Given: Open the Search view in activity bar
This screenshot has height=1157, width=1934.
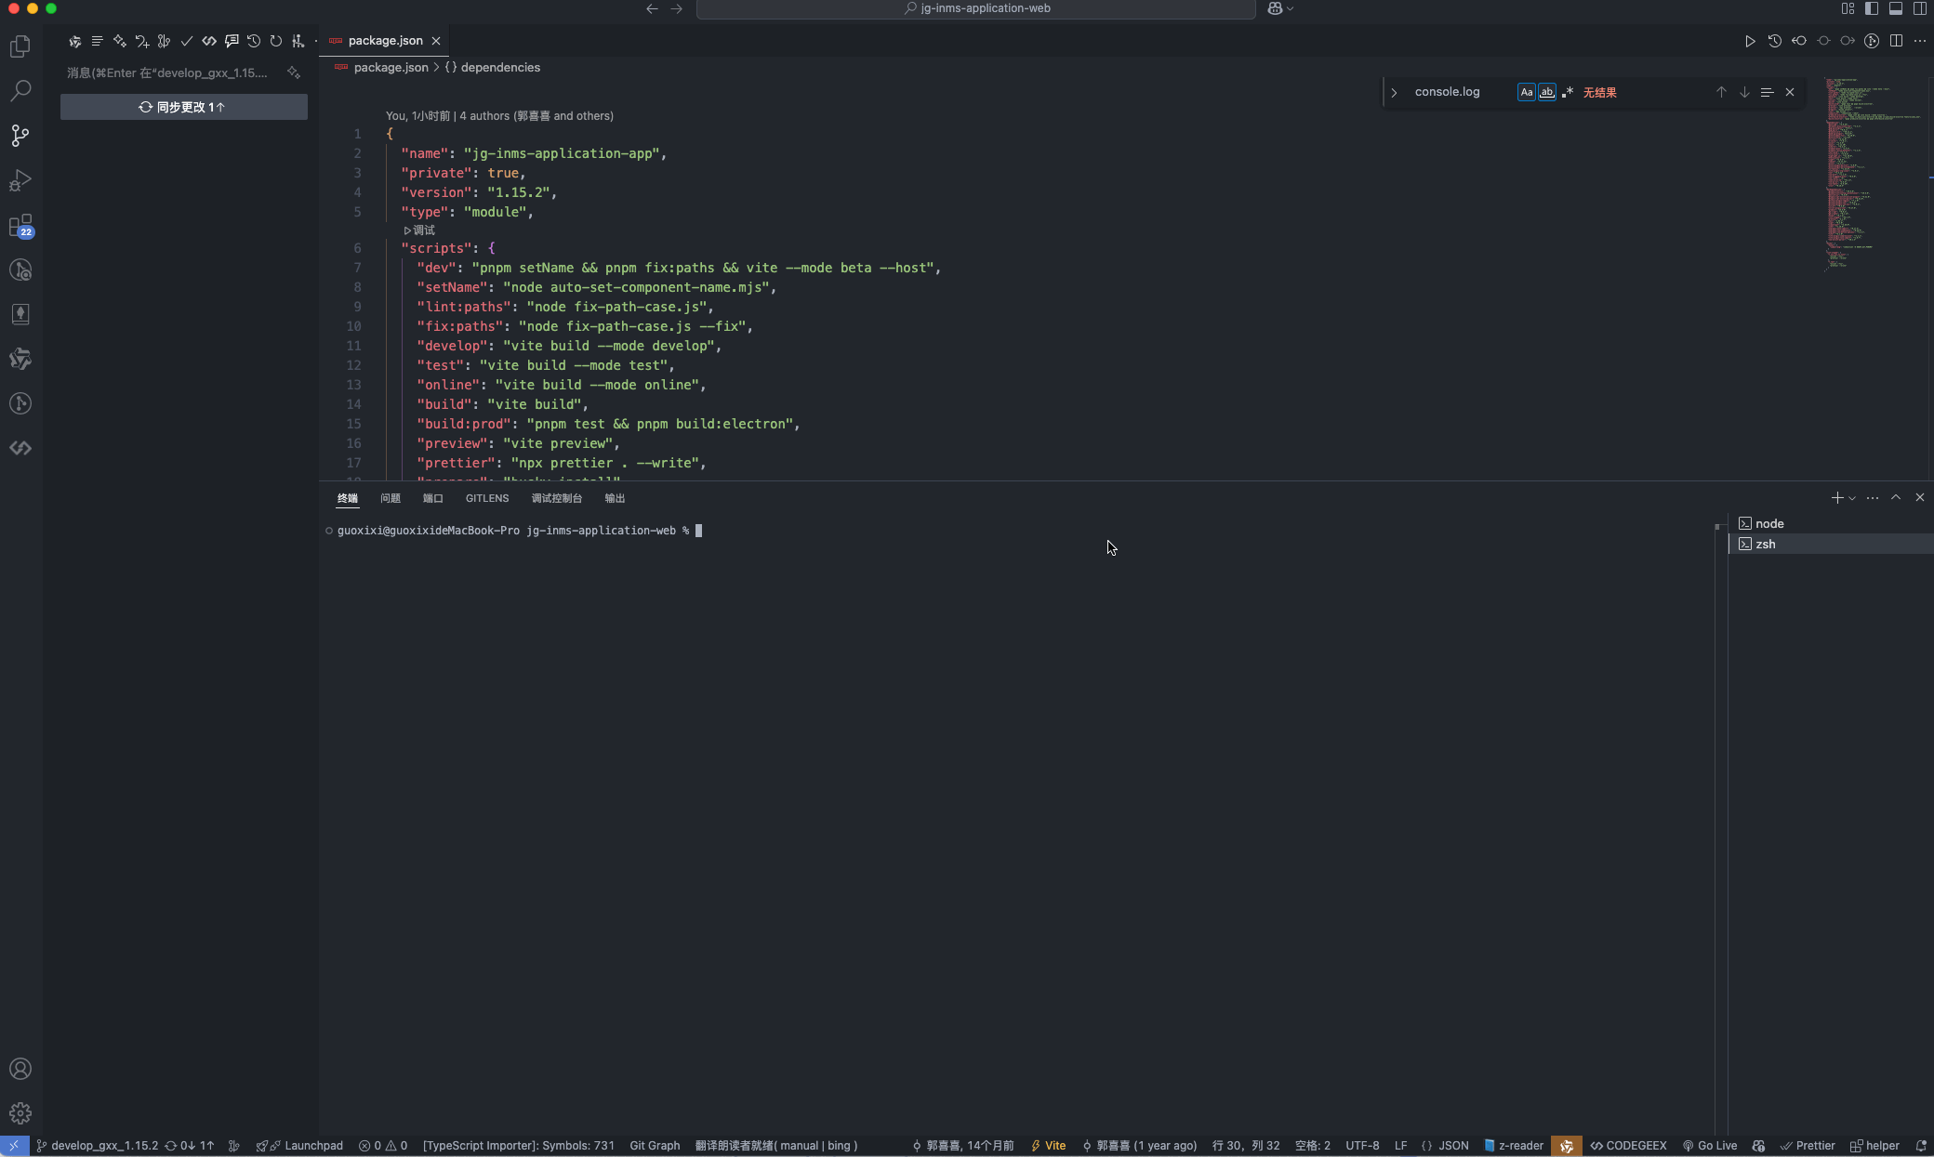Looking at the screenshot, I should [x=20, y=91].
